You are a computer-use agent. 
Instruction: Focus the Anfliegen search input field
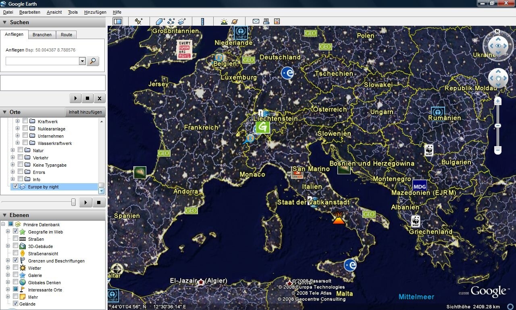[42, 61]
